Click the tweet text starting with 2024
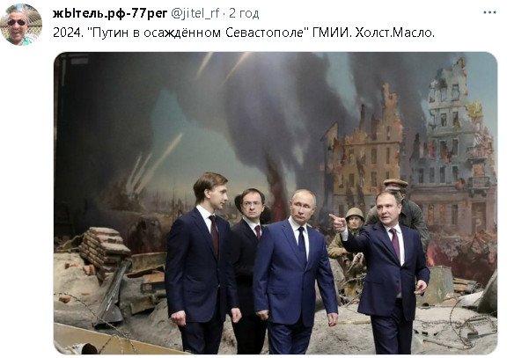This screenshot has width=507, height=358. pyautogui.click(x=244, y=33)
